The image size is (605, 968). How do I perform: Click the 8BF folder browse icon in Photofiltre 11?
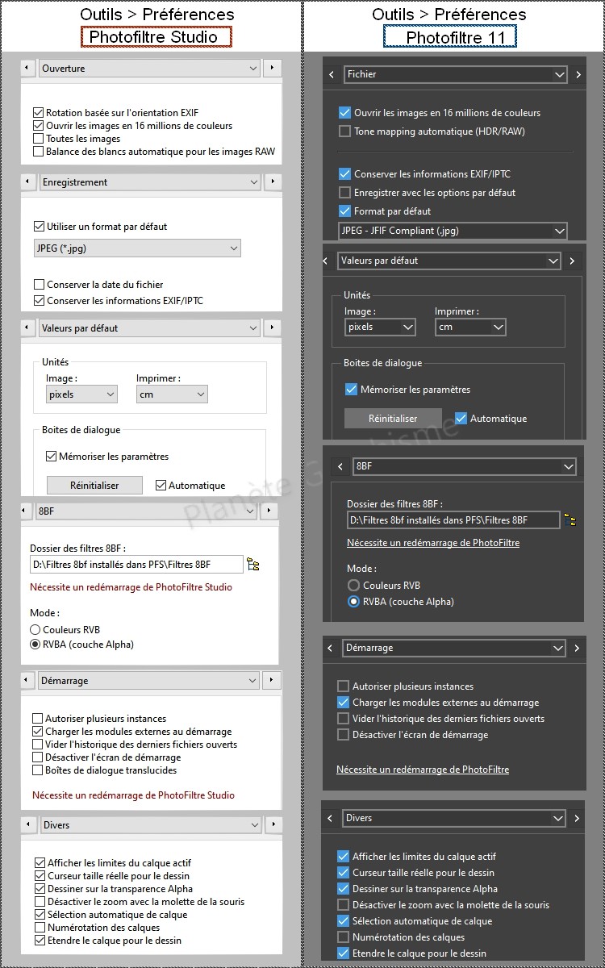click(570, 520)
